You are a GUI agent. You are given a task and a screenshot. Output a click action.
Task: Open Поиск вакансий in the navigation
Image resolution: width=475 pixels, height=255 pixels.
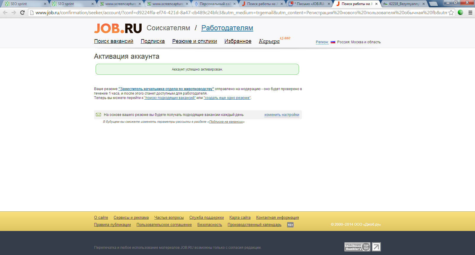coord(114,41)
